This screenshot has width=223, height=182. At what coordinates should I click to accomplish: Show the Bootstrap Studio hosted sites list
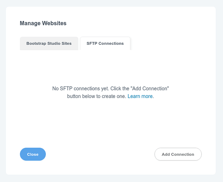(x=49, y=43)
